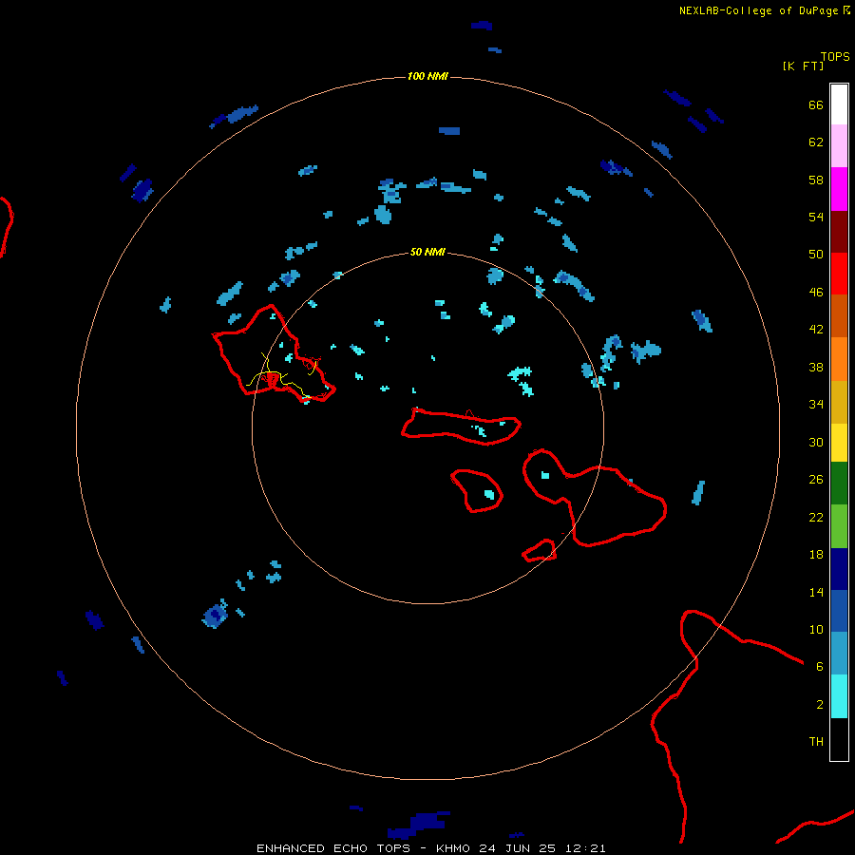
Task: Select the dark green legend band
Action: (x=839, y=484)
